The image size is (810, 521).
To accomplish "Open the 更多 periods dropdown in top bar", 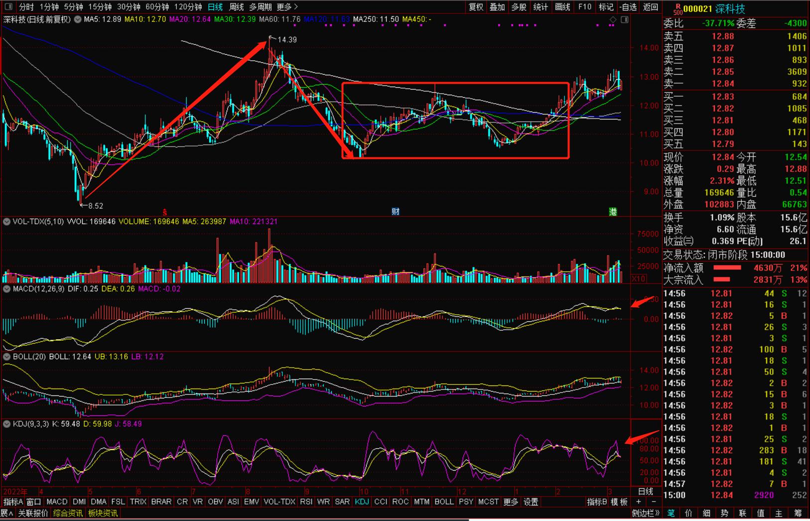I will tap(287, 7).
